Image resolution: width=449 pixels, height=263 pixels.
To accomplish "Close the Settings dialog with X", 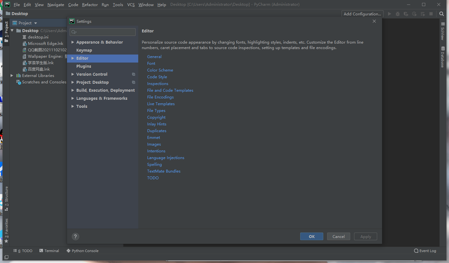I will pyautogui.click(x=374, y=21).
